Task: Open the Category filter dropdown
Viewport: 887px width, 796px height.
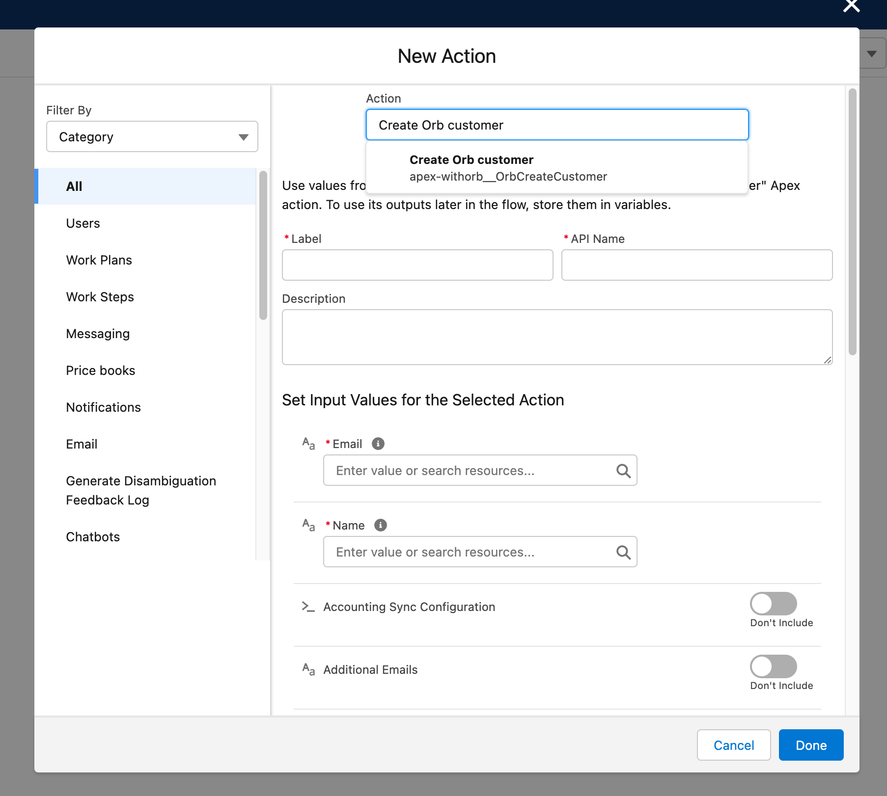Action: click(x=152, y=136)
